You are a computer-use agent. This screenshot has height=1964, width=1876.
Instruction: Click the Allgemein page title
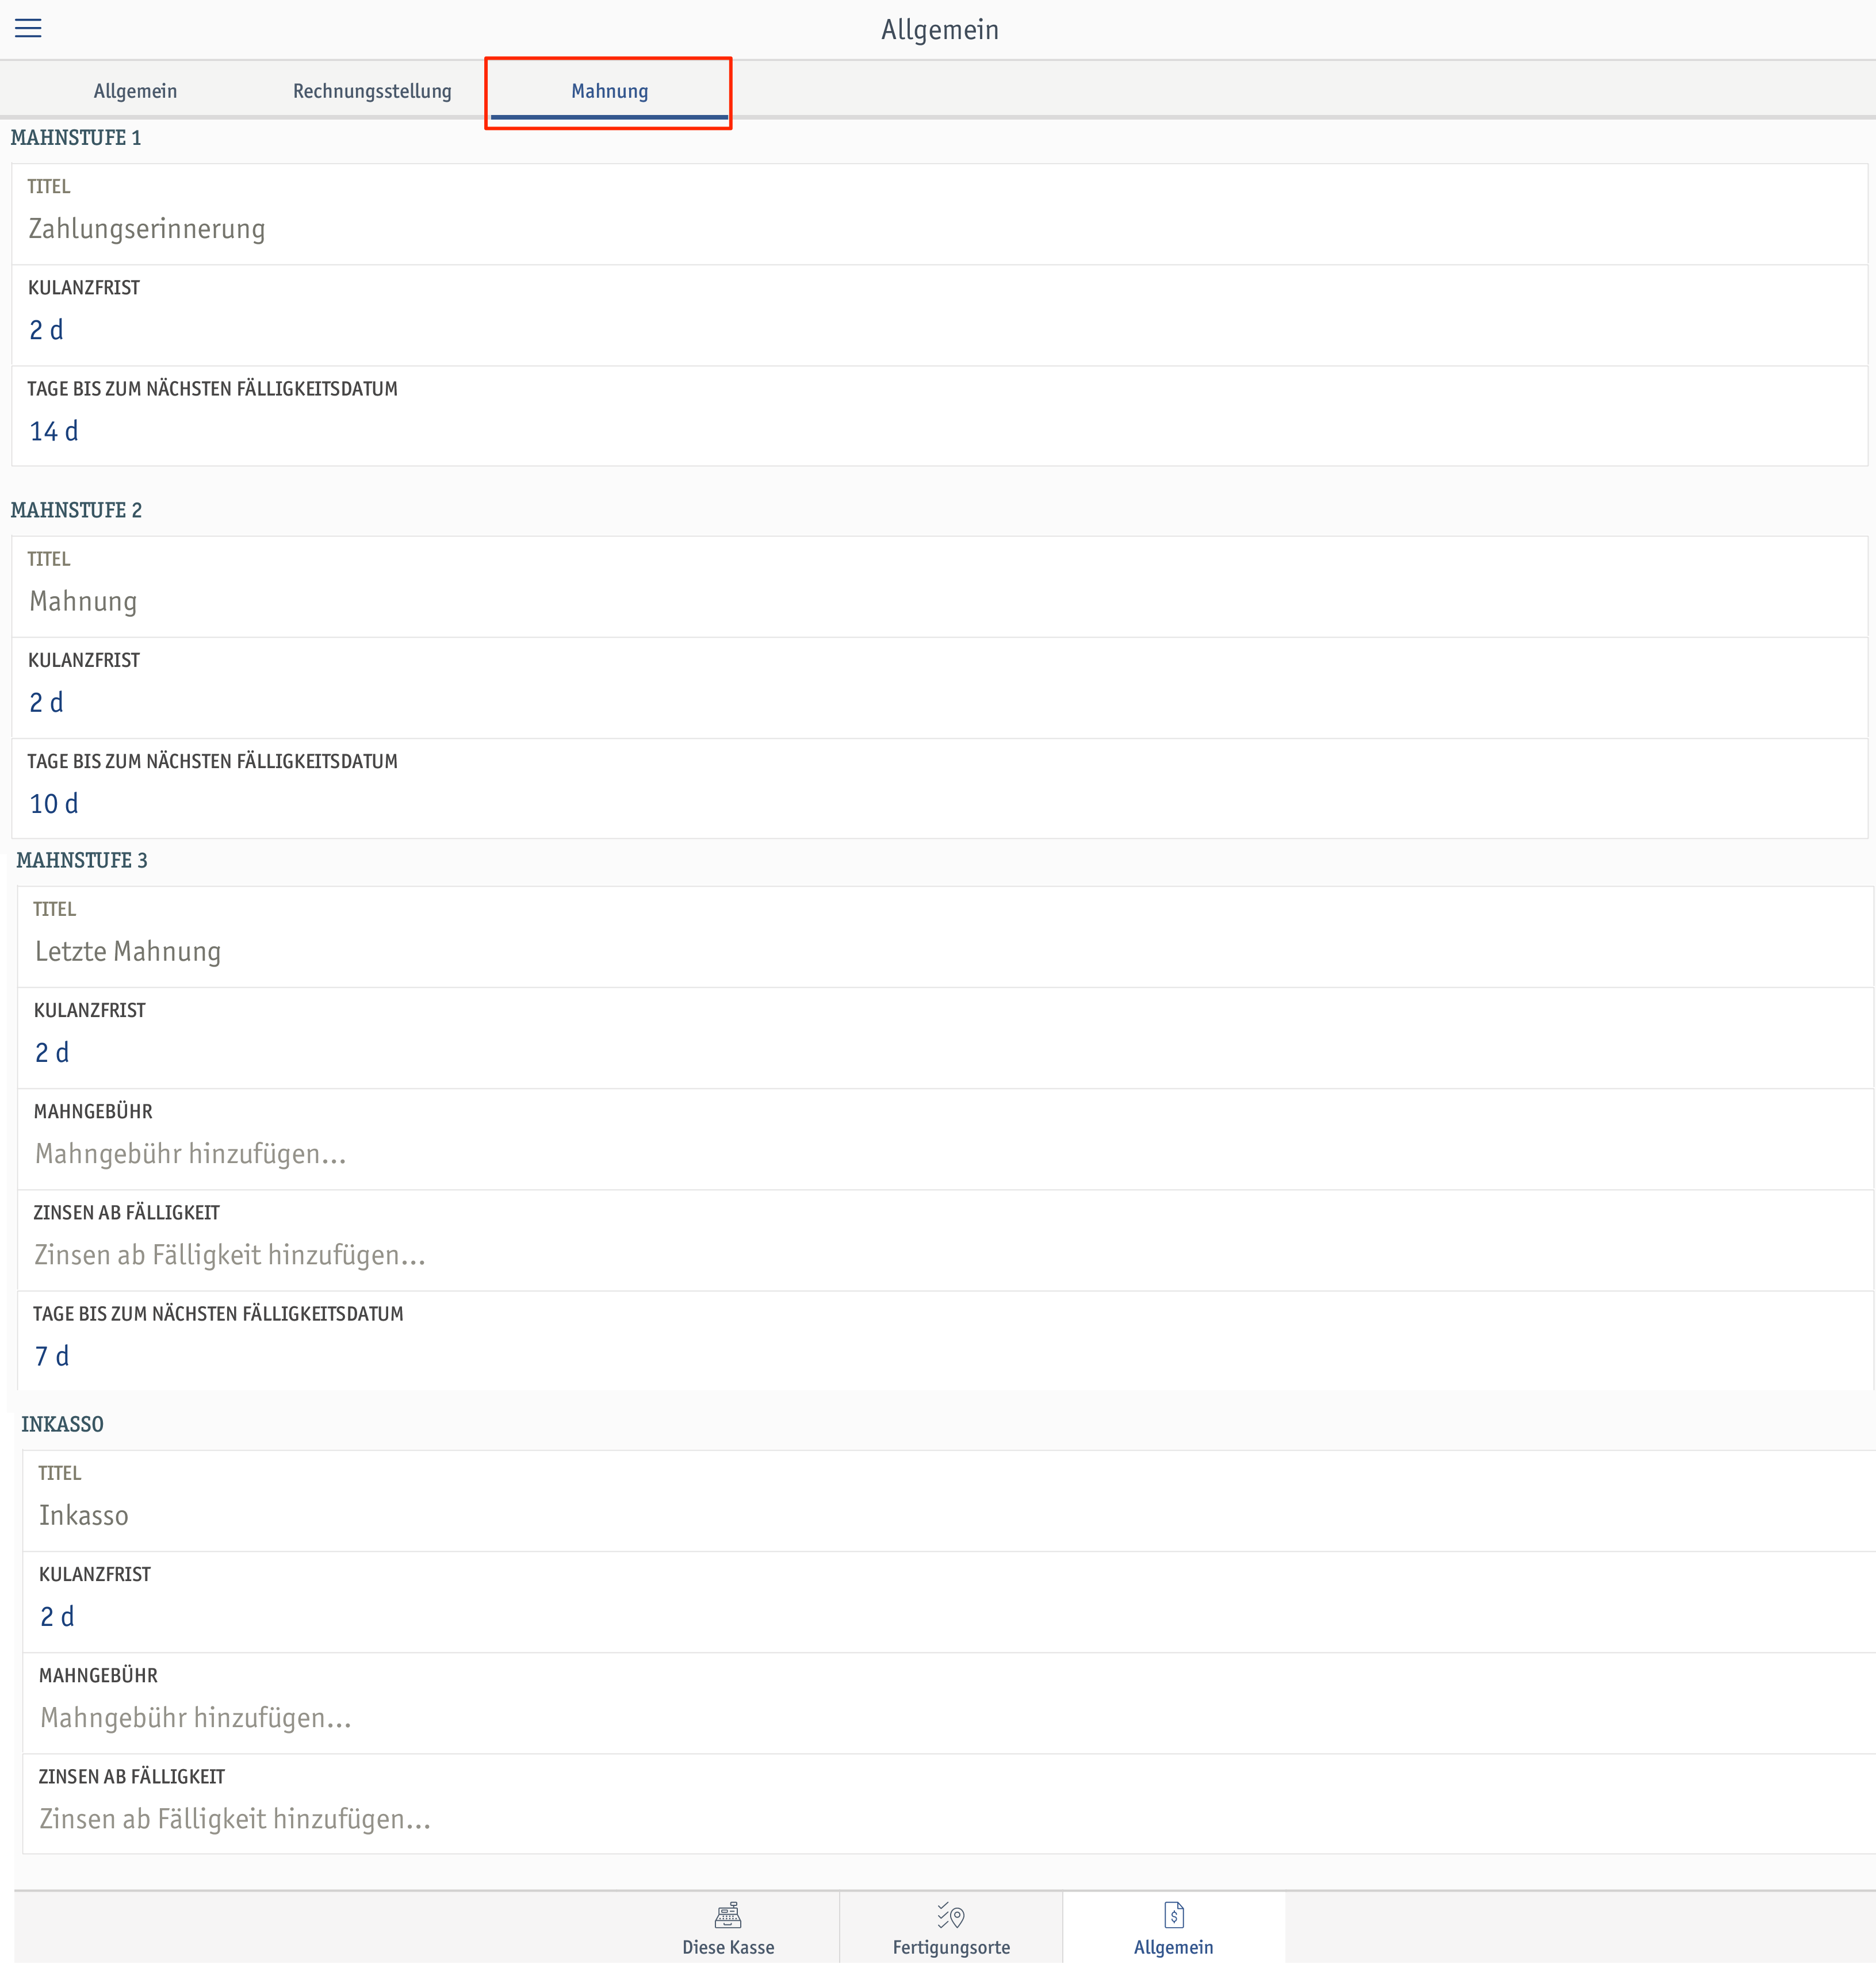[x=939, y=30]
